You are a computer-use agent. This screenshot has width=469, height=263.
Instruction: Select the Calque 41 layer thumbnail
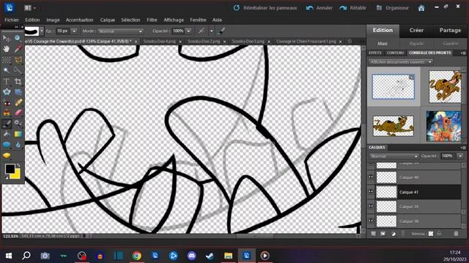tap(386, 191)
